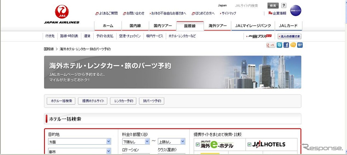The image size is (347, 155).
Task: Toggle the 海外e-ホテル checkbox
Action: pos(198,145)
